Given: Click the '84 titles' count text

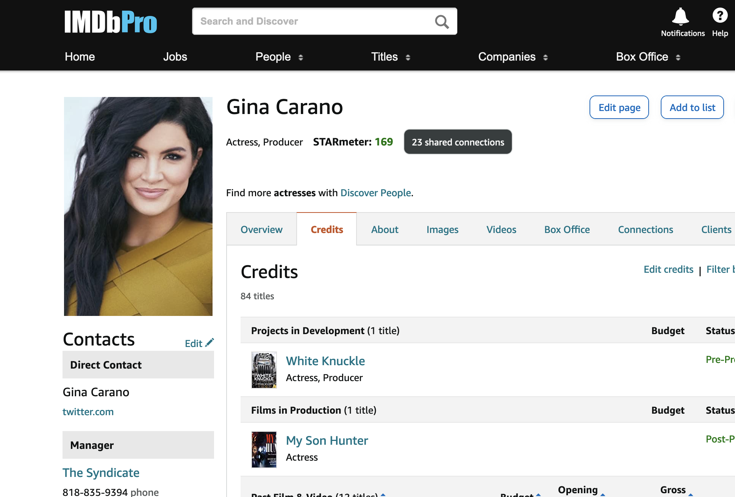Looking at the screenshot, I should 257,296.
